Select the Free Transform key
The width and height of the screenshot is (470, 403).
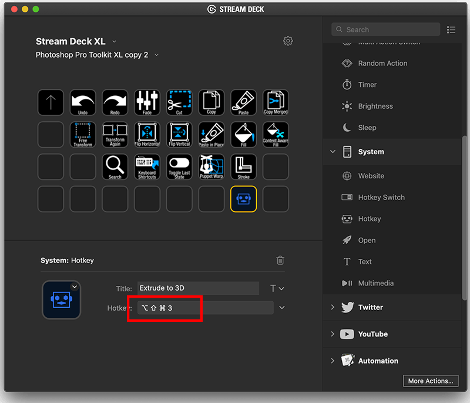click(83, 135)
